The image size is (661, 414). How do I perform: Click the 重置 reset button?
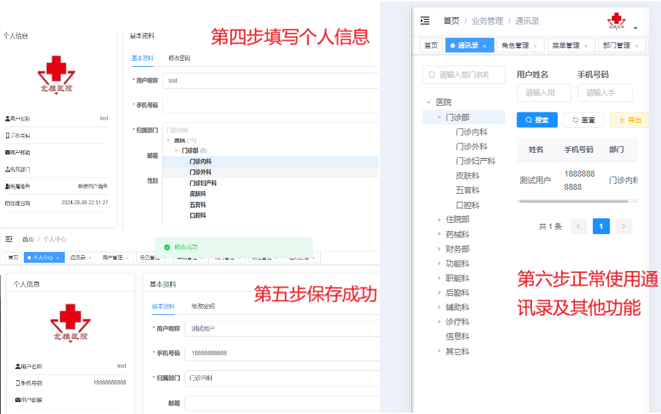point(584,120)
